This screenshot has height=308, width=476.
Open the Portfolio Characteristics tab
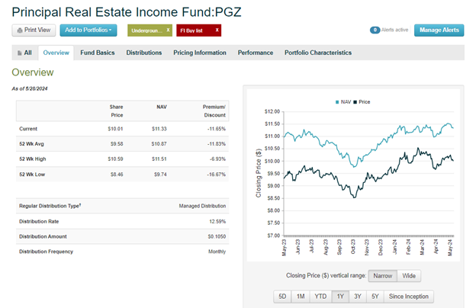point(318,53)
